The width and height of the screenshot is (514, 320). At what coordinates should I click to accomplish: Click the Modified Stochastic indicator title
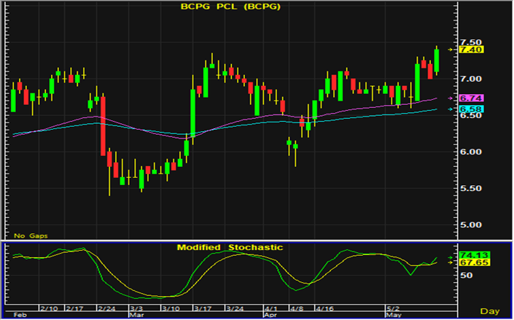pos(230,247)
